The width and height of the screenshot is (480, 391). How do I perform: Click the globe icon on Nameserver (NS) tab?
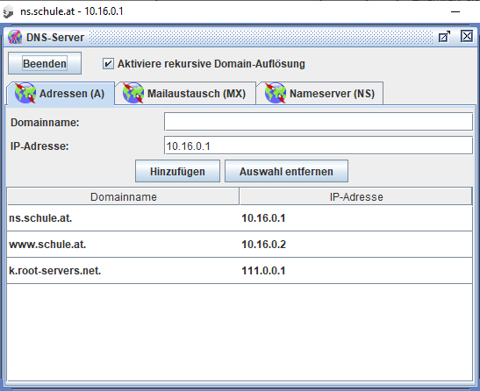tap(276, 93)
